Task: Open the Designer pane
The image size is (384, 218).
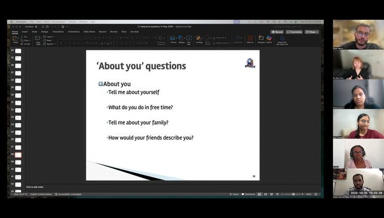Action: click(x=261, y=39)
